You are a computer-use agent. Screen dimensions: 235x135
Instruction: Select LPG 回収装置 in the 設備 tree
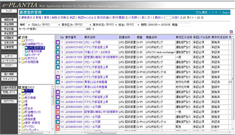(36, 48)
